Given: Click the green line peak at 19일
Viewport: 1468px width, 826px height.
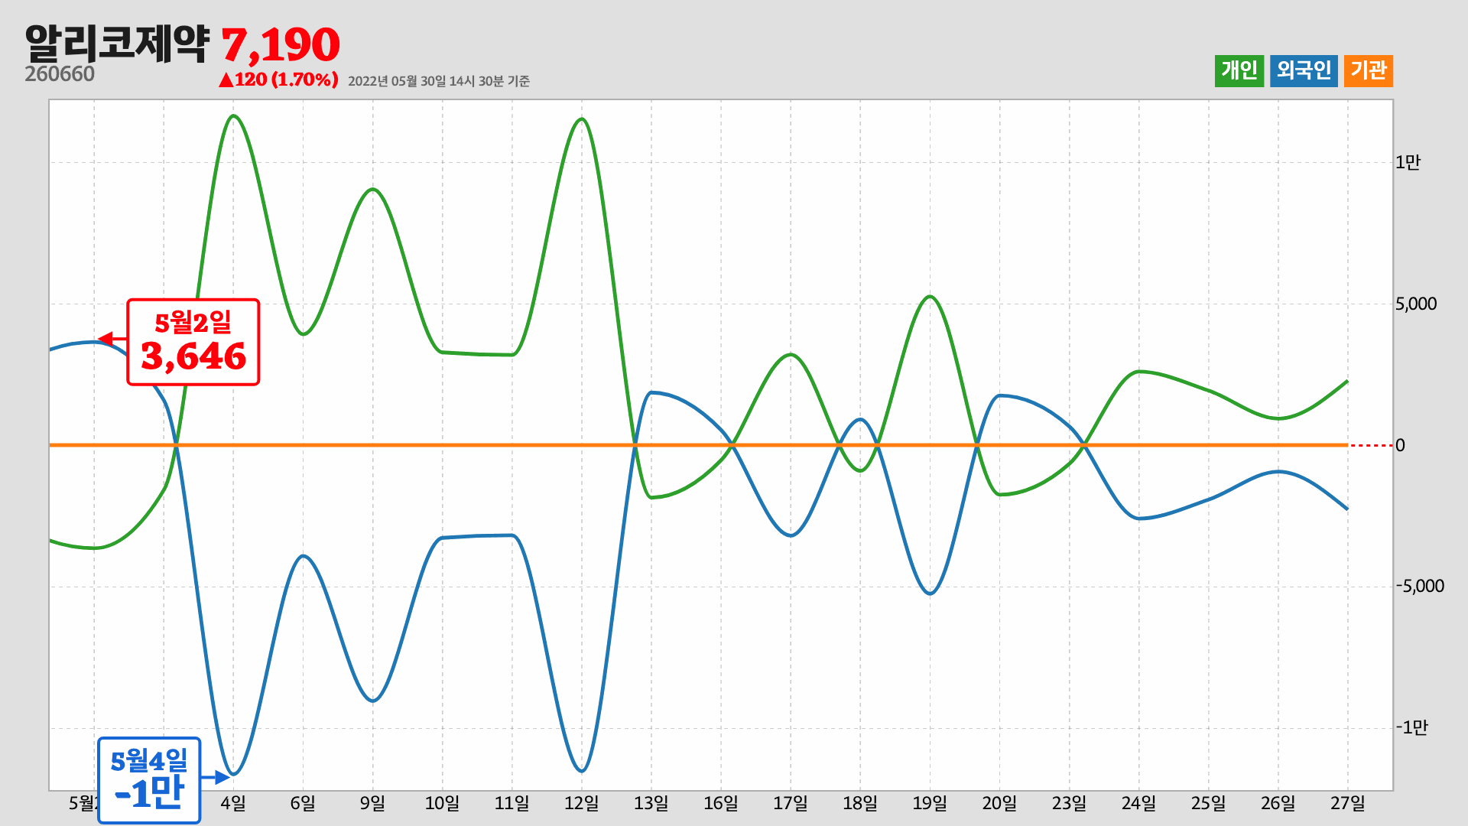Looking at the screenshot, I should 930,296.
